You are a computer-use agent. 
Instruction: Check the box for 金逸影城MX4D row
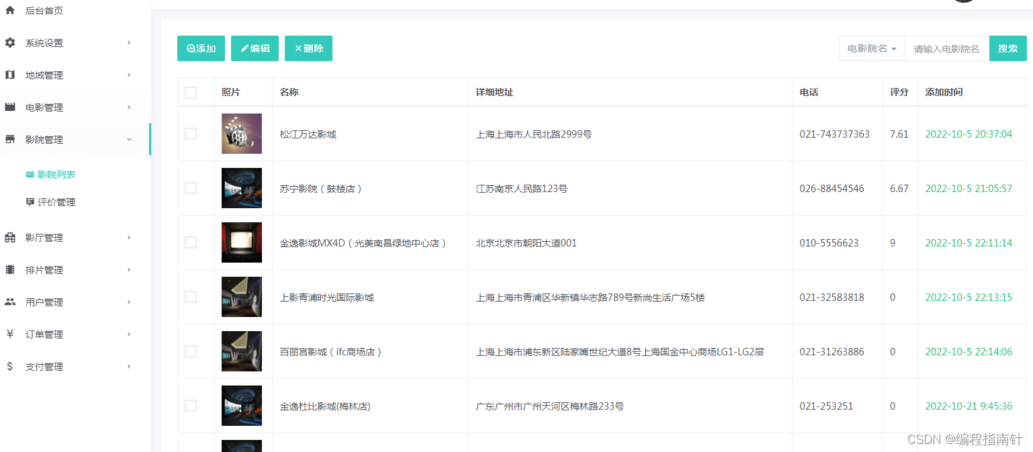click(191, 242)
